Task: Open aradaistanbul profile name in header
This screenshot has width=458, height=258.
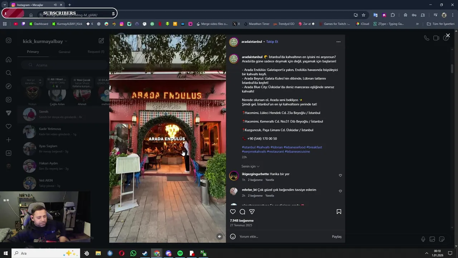Action: pos(252,42)
